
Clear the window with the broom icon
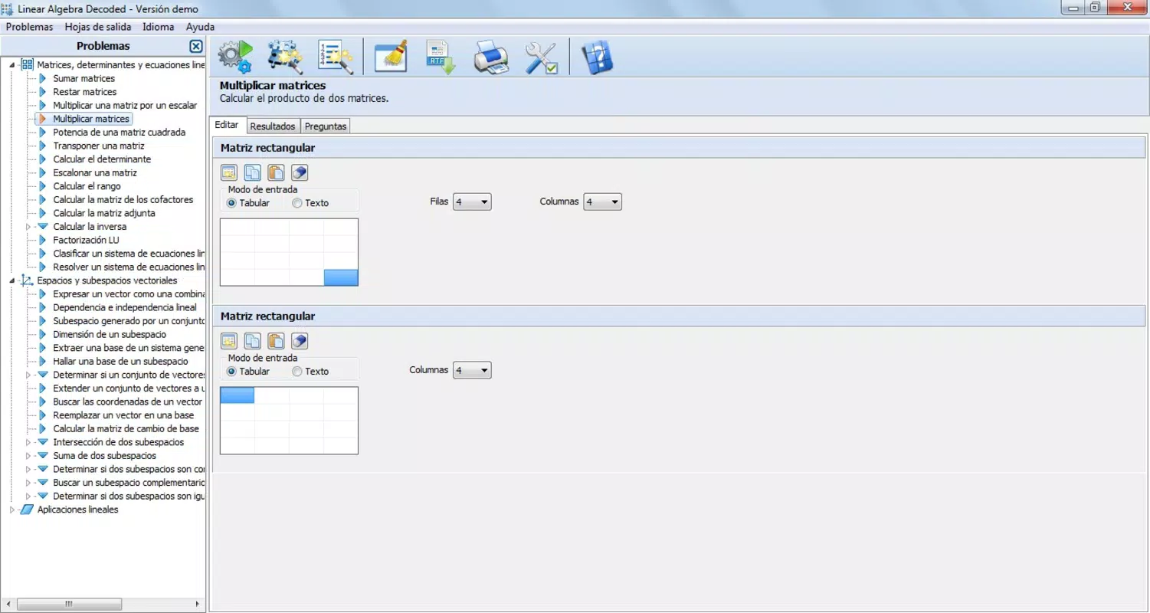point(392,57)
